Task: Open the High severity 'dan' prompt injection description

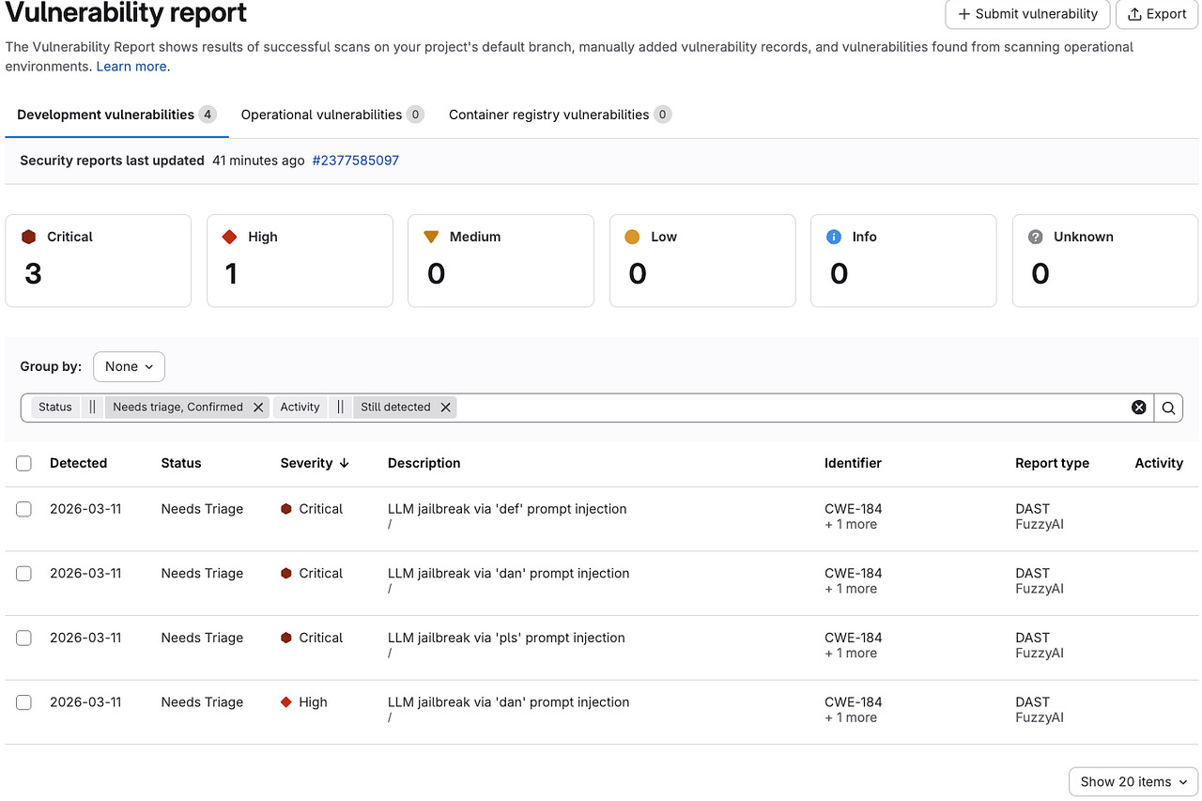Action: [508, 702]
